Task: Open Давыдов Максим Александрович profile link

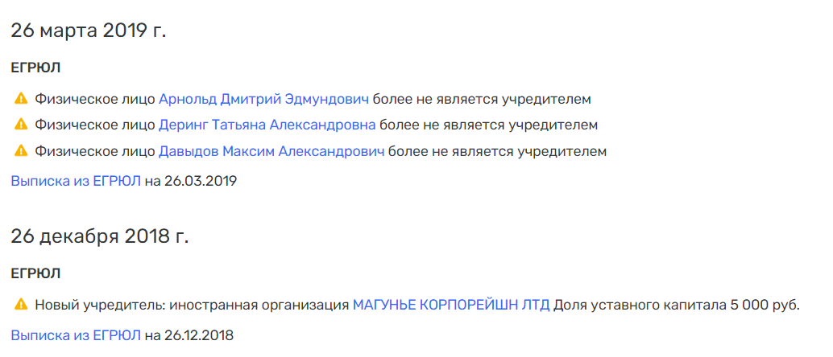Action: (x=271, y=152)
